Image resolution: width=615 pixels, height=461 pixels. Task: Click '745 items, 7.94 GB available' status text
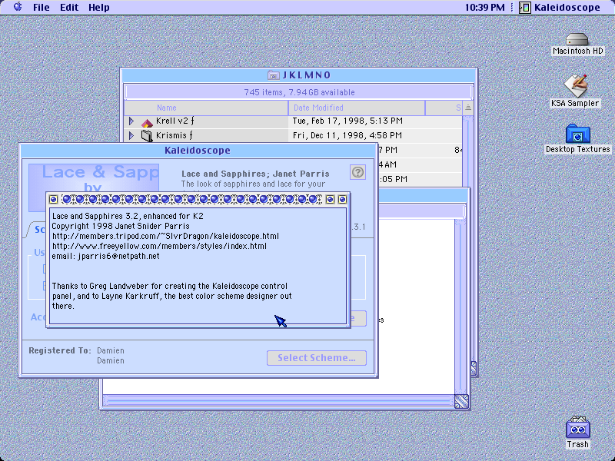tap(299, 92)
